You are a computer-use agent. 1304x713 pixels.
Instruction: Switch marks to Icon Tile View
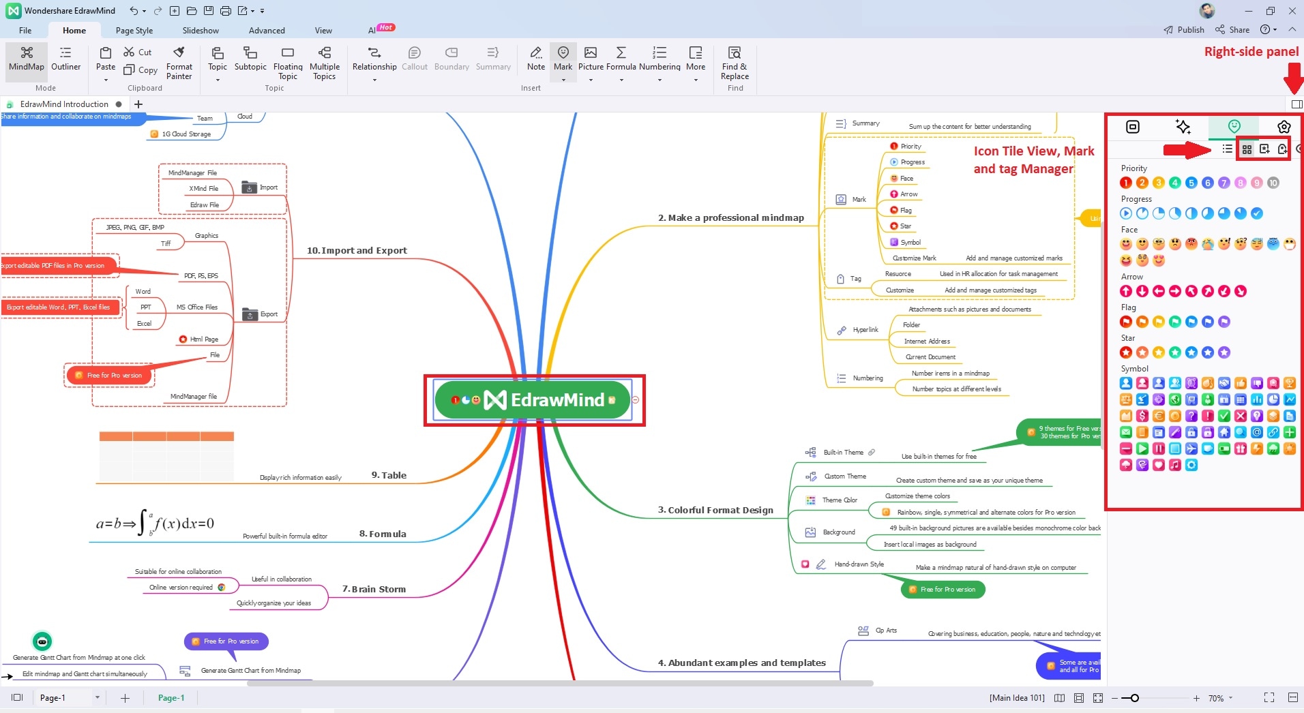click(x=1247, y=149)
